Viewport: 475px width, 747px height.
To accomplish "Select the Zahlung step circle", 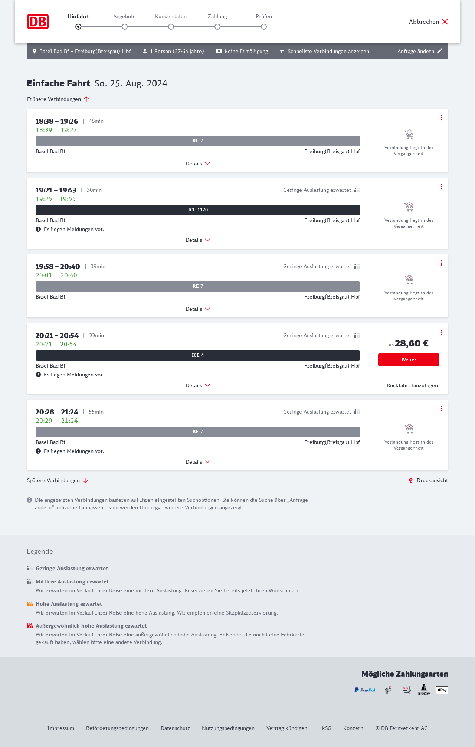I will (217, 27).
